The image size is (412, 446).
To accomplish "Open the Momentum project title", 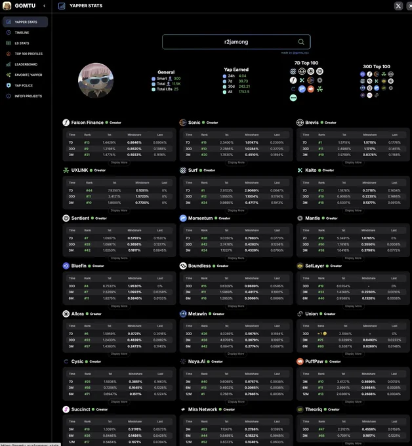I will (x=200, y=218).
